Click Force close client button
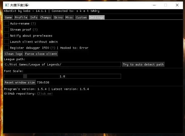185x136 pixels. click(x=41, y=54)
